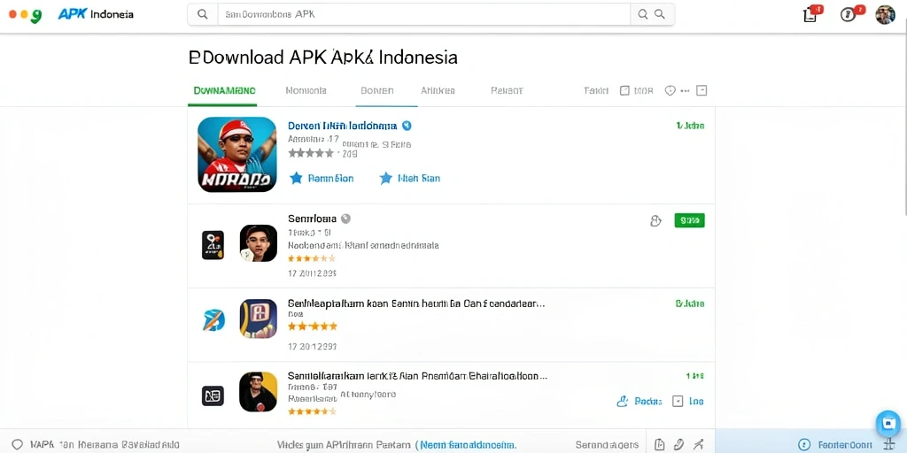Click the 17 20112 893 date under Semrloaa
The width and height of the screenshot is (907, 453).
point(312,273)
